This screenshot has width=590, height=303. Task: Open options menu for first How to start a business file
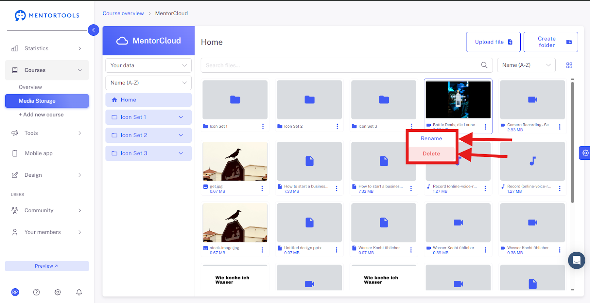337,189
